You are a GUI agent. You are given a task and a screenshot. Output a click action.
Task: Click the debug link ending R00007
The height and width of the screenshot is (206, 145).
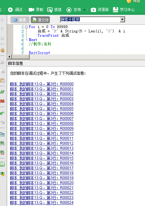click(x=42, y=119)
